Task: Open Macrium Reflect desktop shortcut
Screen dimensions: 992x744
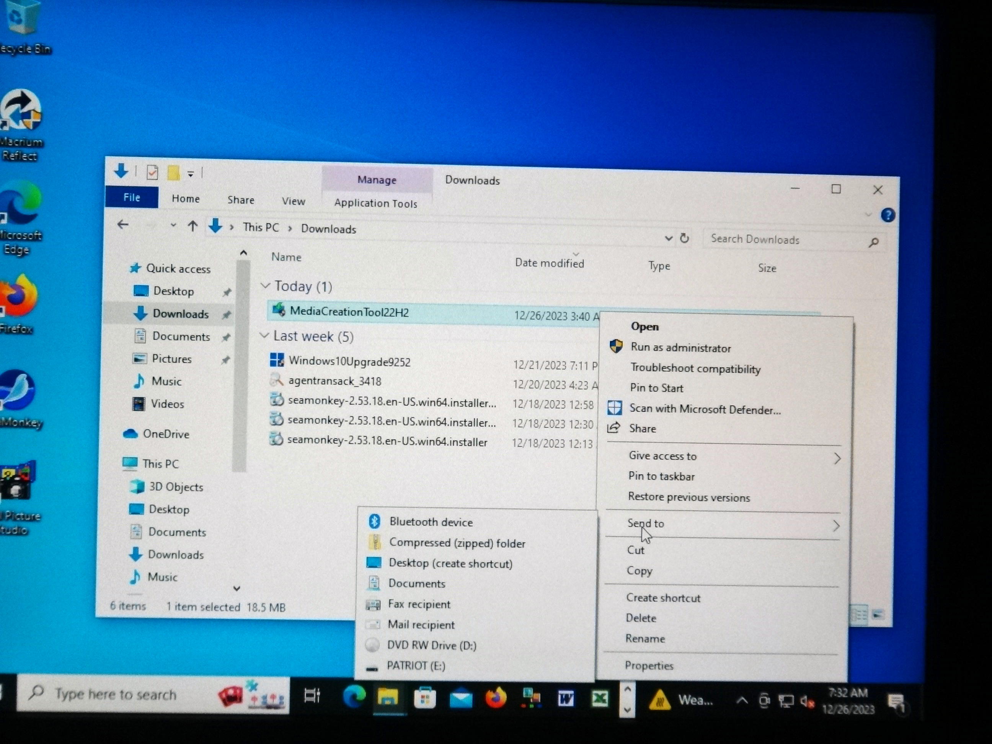Action: [x=21, y=124]
